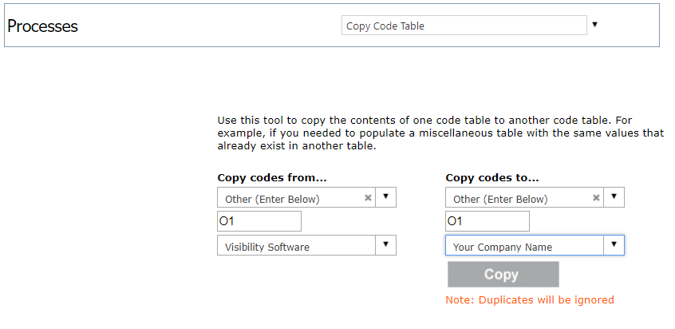Viewport: 675px width, 329px height.
Task: Clear the 'Copy codes from' selection with the x icon
Action: [368, 198]
